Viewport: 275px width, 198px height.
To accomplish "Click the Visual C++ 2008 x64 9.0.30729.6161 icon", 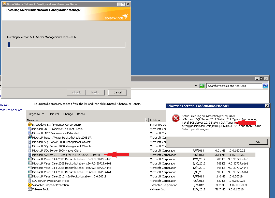I will pyautogui.click(x=30, y=163).
